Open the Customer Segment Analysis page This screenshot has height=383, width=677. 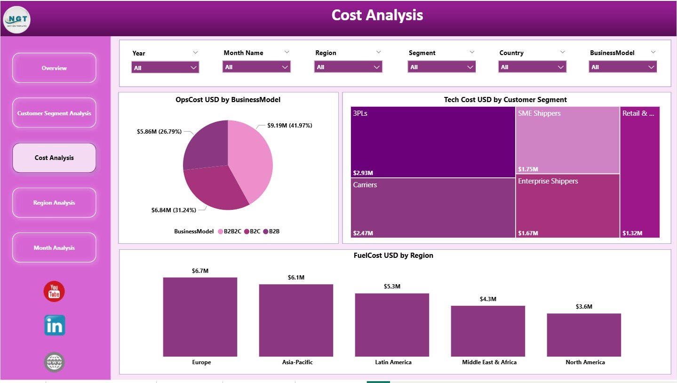[x=54, y=113]
